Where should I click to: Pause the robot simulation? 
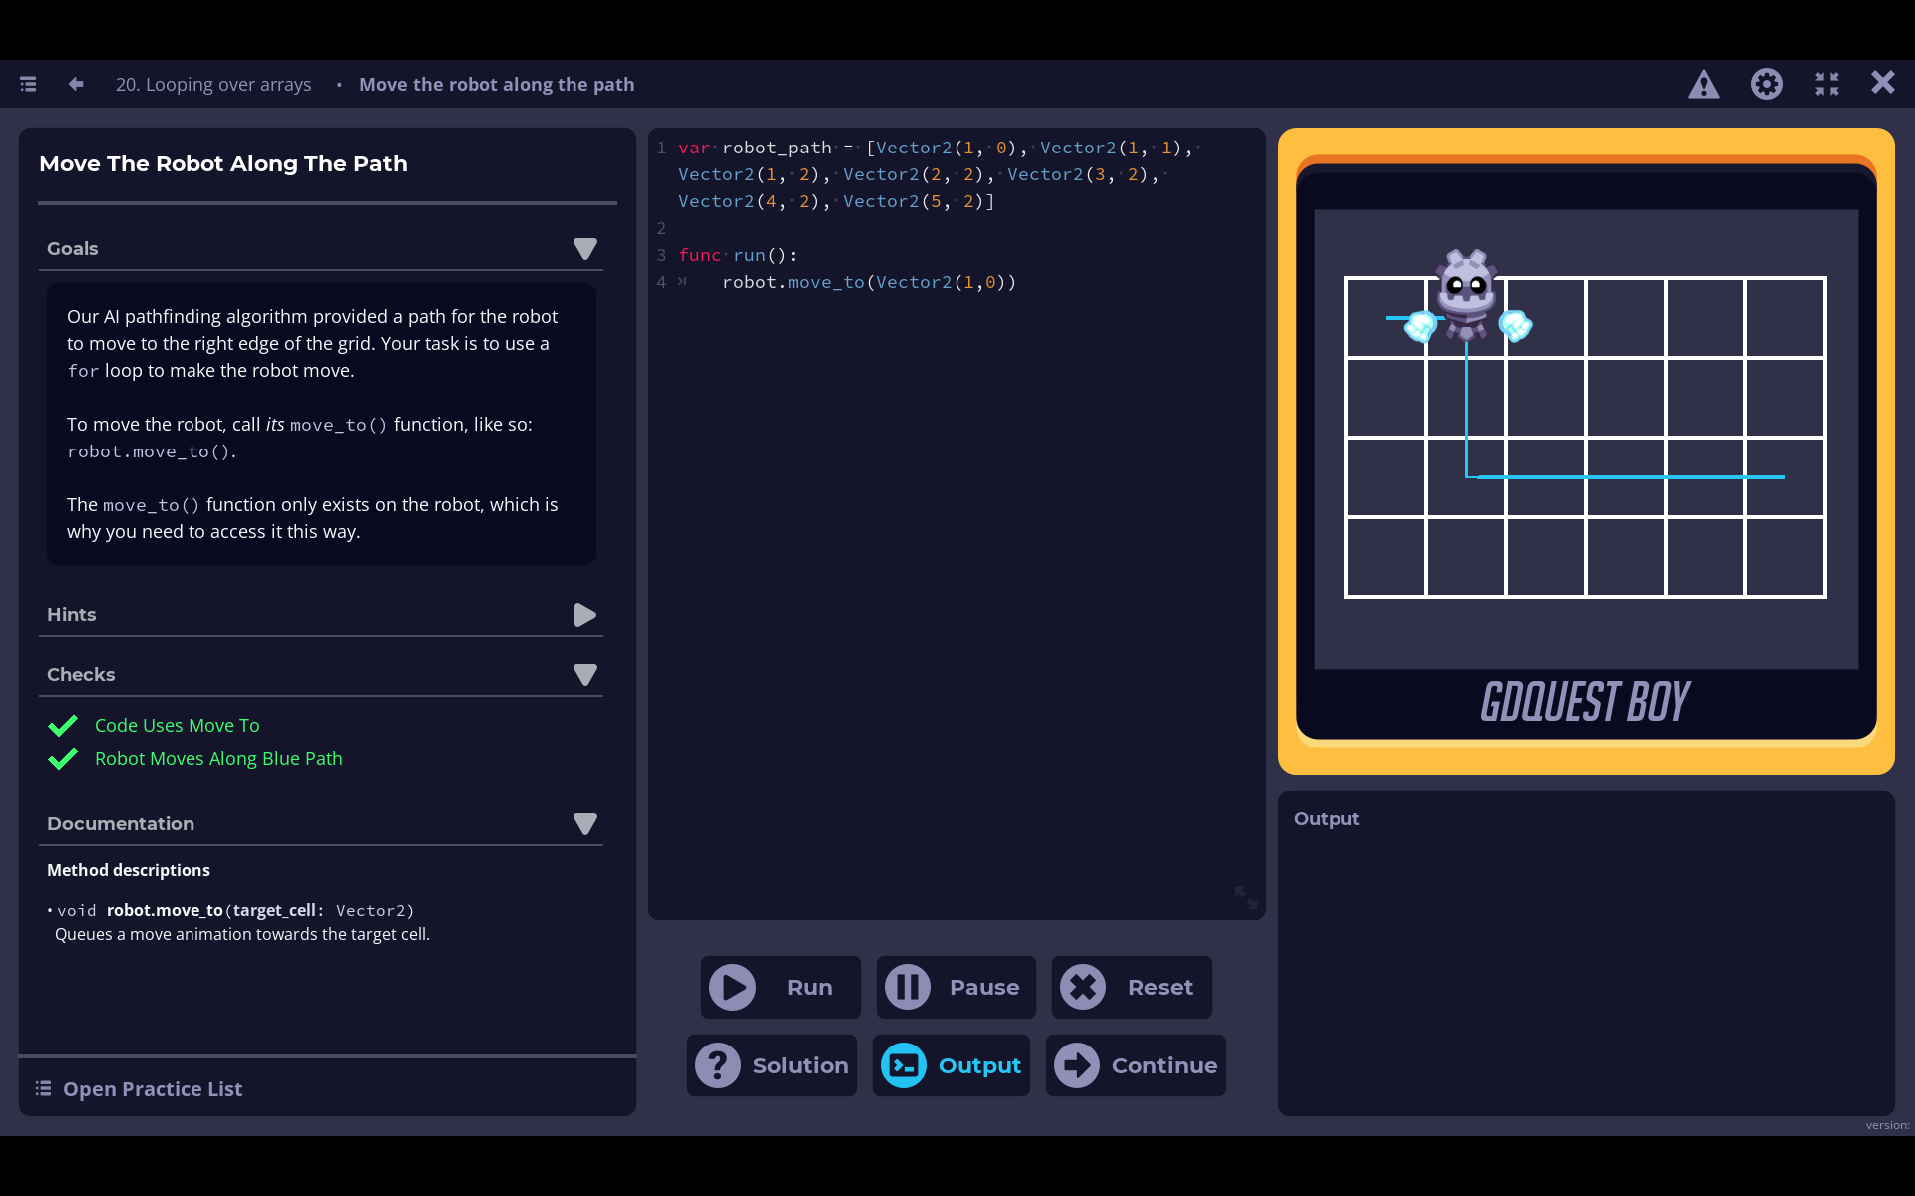(956, 987)
